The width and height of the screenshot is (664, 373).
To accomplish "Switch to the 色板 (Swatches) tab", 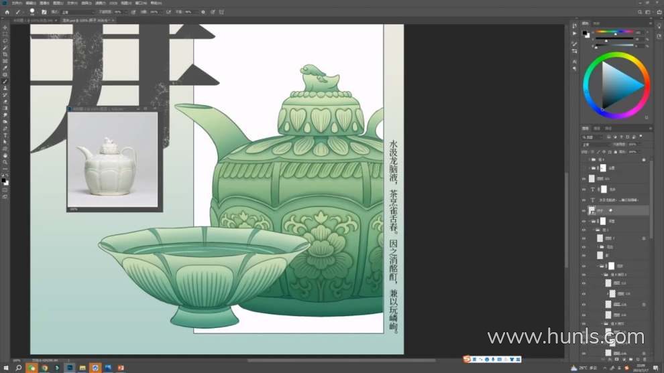I will tap(596, 23).
